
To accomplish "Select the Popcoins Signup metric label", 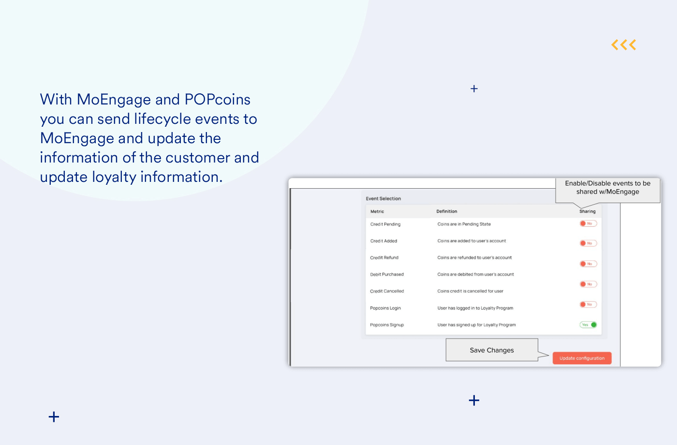I will [x=387, y=325].
